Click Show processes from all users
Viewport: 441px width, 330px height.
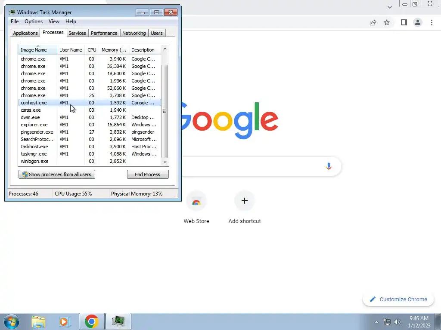(x=57, y=174)
